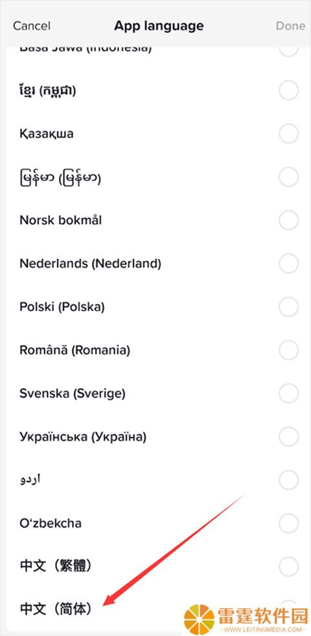Image resolution: width=311 pixels, height=636 pixels.
Task: Select the 中文（繁體）radio button
Action: pos(289,566)
